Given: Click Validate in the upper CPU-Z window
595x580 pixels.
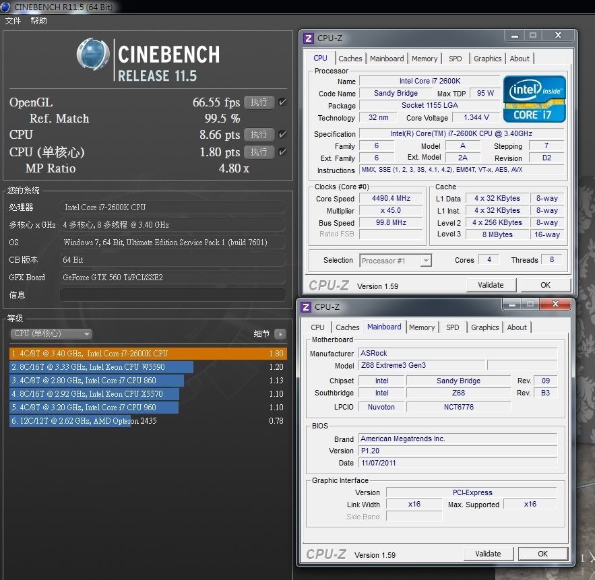Looking at the screenshot, I should click(491, 285).
